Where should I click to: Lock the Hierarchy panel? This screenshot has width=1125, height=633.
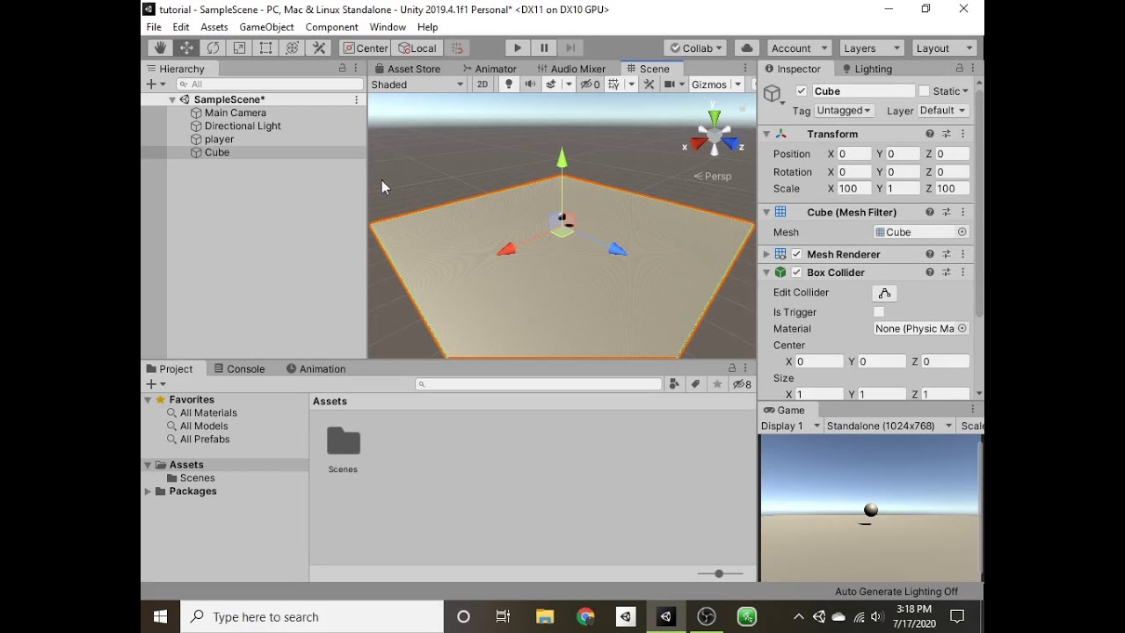343,69
